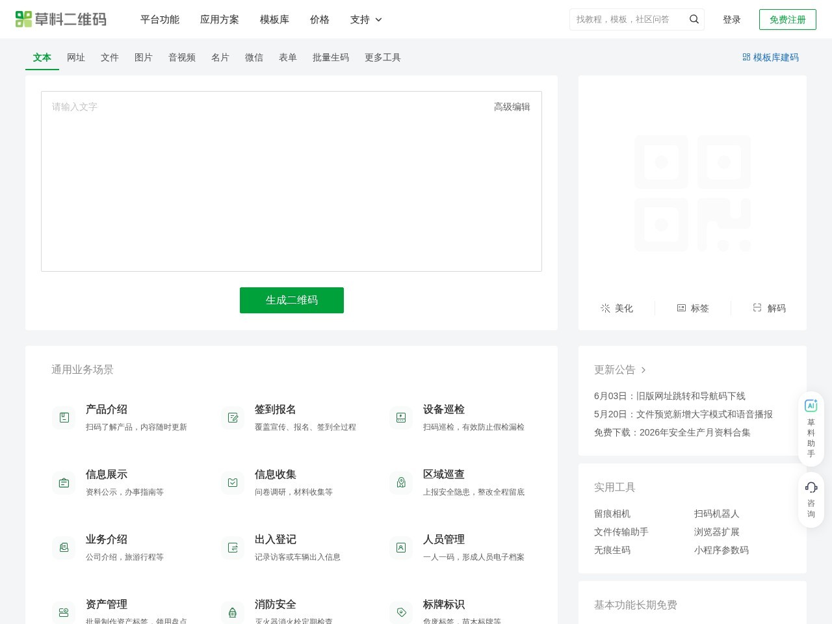Switch to the 微信 tab
The height and width of the screenshot is (624, 832).
(254, 57)
